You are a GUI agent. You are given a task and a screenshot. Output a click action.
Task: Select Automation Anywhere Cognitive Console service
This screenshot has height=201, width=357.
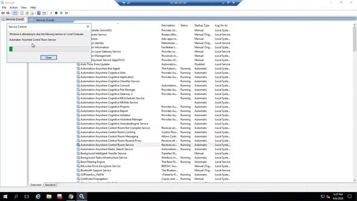click(105, 85)
